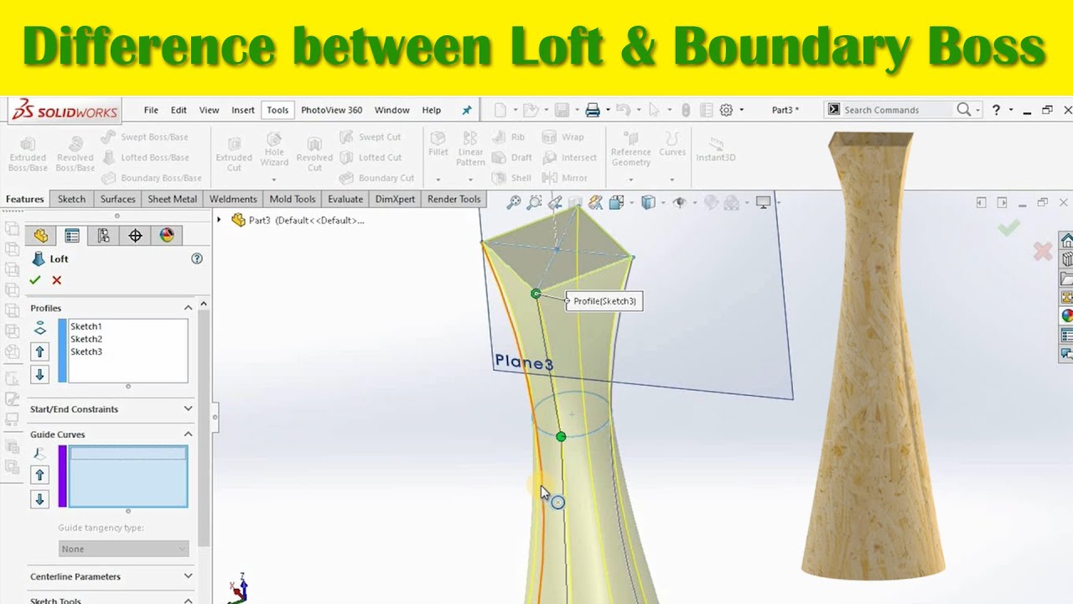
Task: Collapse the Profiles section
Action: (188, 308)
